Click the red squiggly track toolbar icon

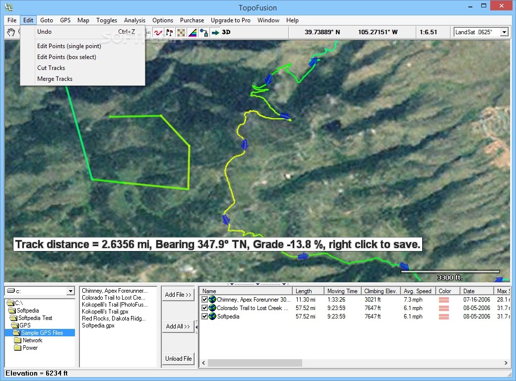[158, 33]
